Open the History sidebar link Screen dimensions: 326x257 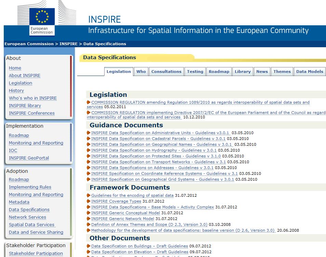16,91
